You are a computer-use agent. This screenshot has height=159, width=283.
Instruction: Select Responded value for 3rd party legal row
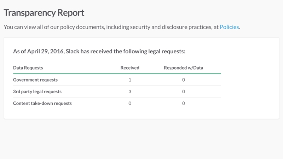tap(183, 92)
